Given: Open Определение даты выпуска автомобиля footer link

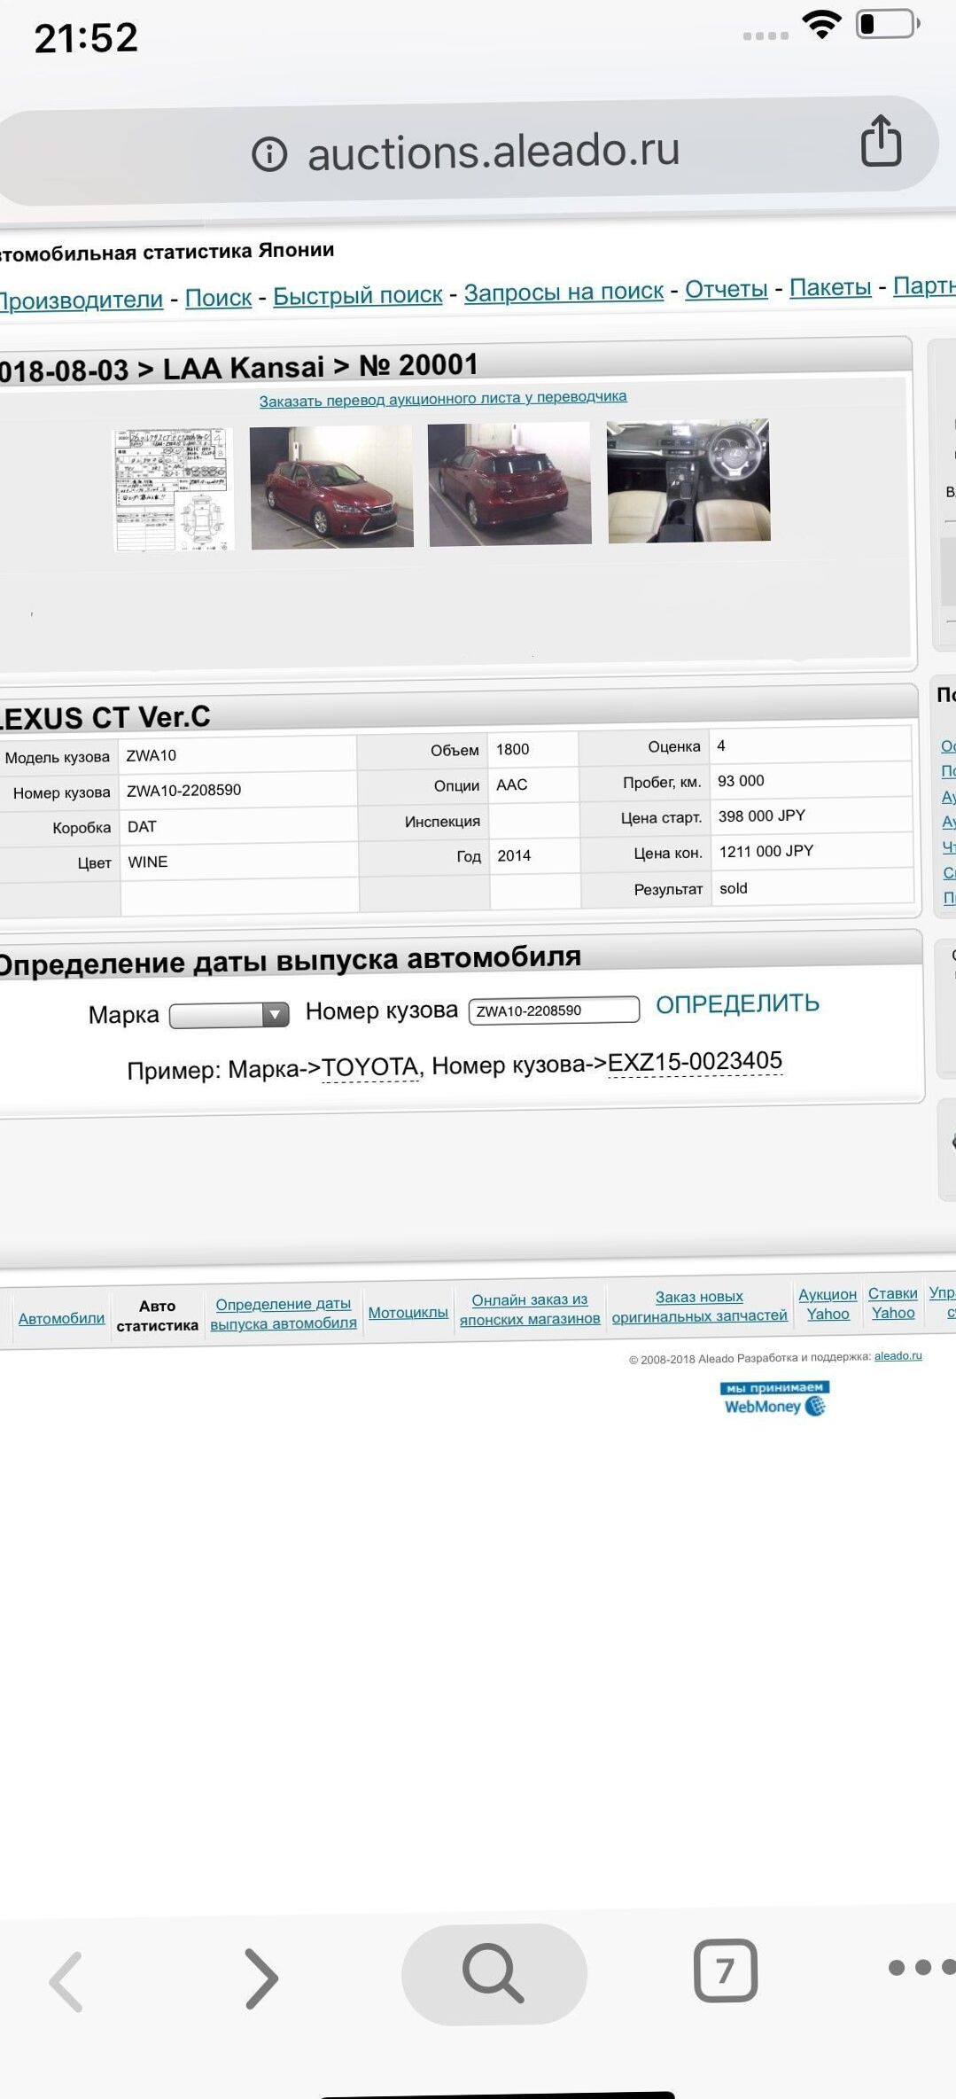Looking at the screenshot, I should tap(284, 1314).
